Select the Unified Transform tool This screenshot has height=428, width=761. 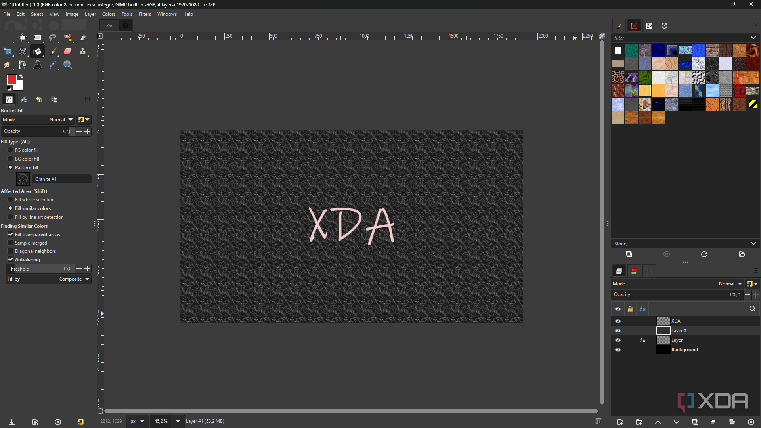click(8, 51)
